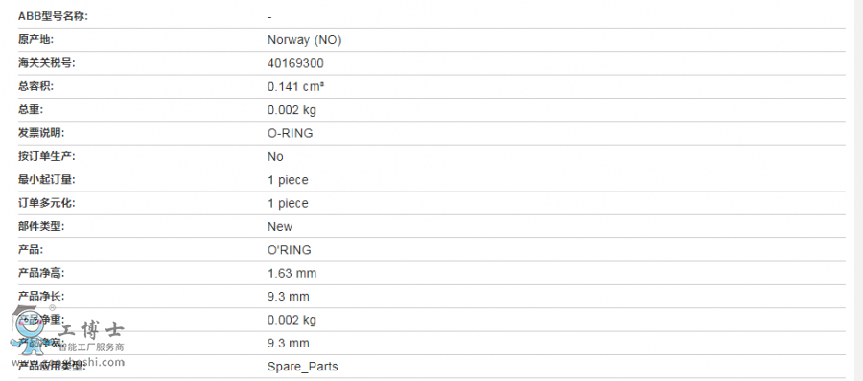This screenshot has height=381, width=863.
Task: Select the 部件类型 New value
Action: point(280,227)
